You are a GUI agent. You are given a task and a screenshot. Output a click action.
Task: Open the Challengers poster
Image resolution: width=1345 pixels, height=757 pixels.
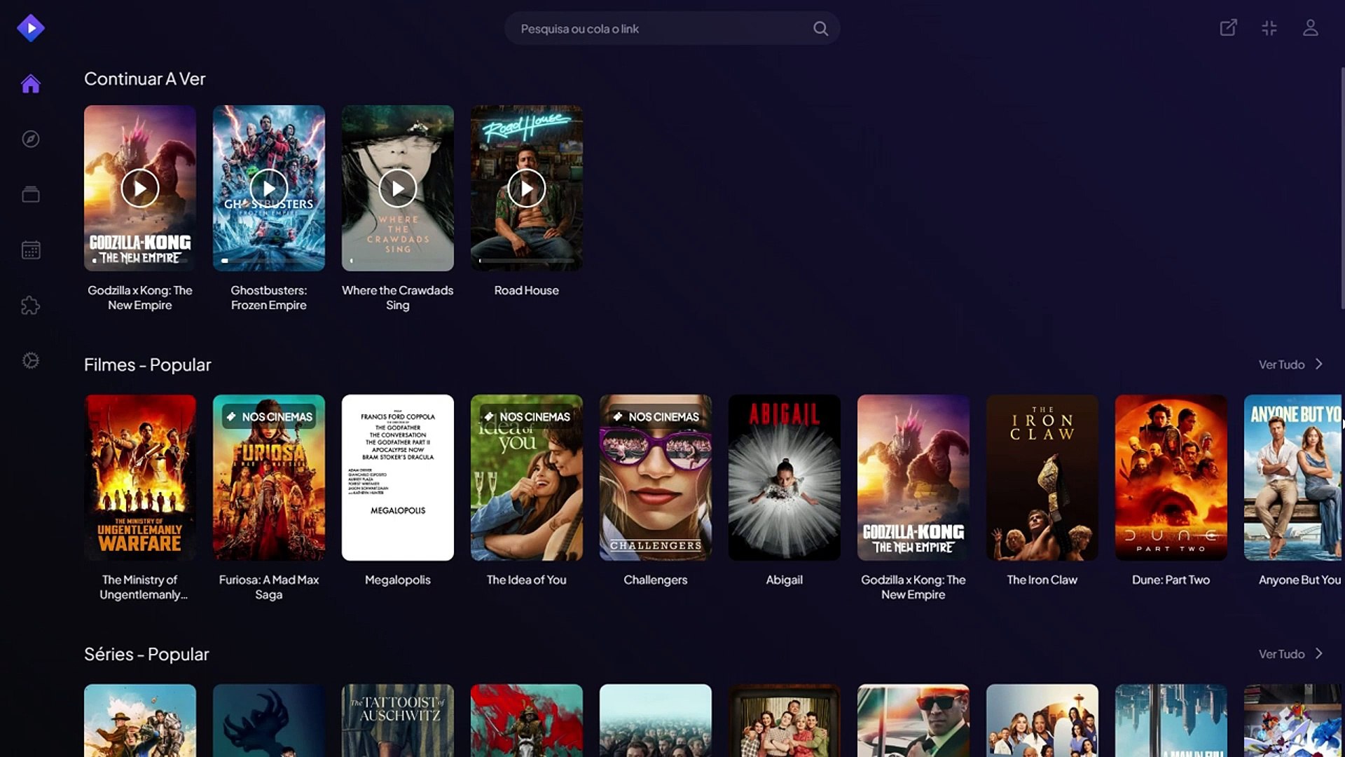tap(656, 477)
